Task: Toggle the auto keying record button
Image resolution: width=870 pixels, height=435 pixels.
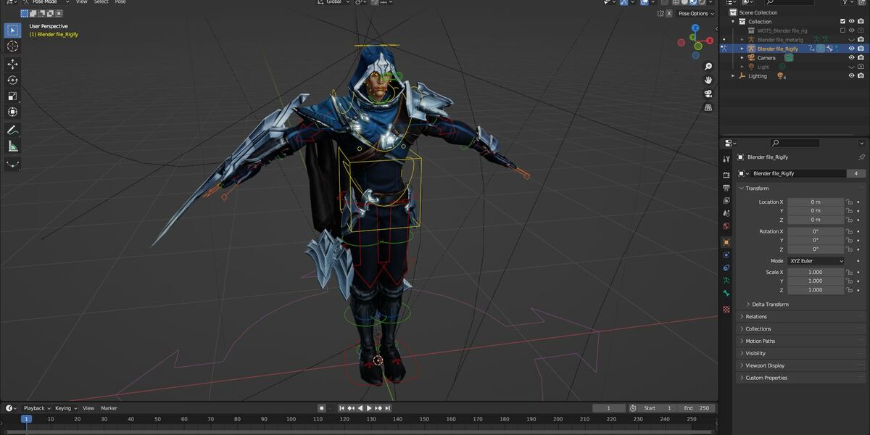Action: pyautogui.click(x=322, y=408)
